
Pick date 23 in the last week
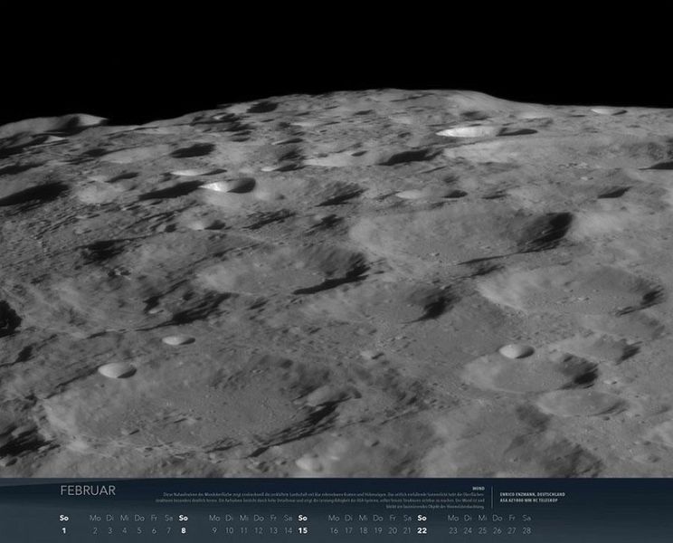click(453, 530)
